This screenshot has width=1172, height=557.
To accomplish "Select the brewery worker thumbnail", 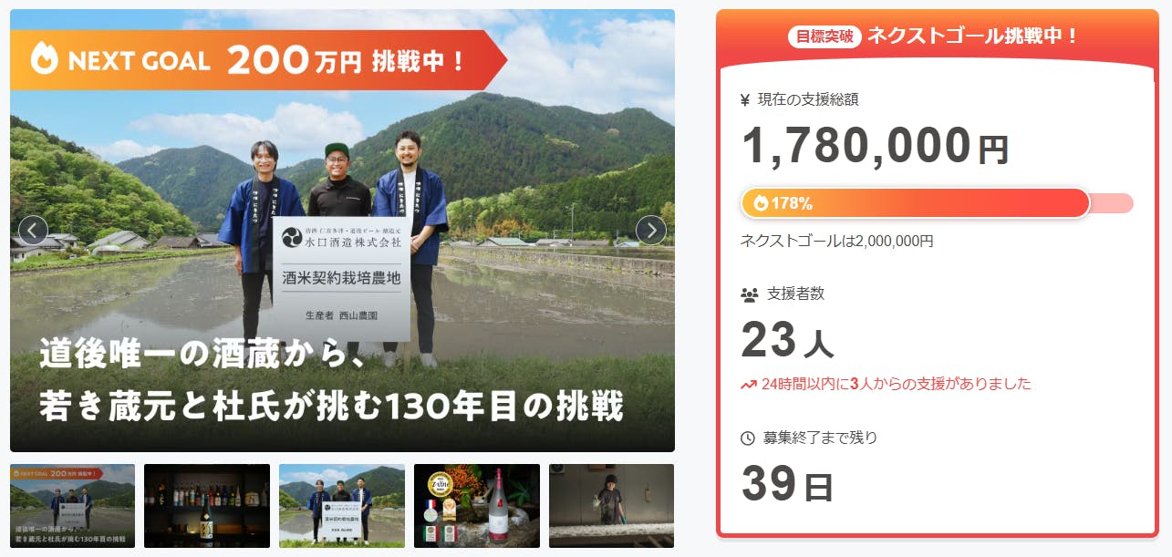I will [611, 506].
